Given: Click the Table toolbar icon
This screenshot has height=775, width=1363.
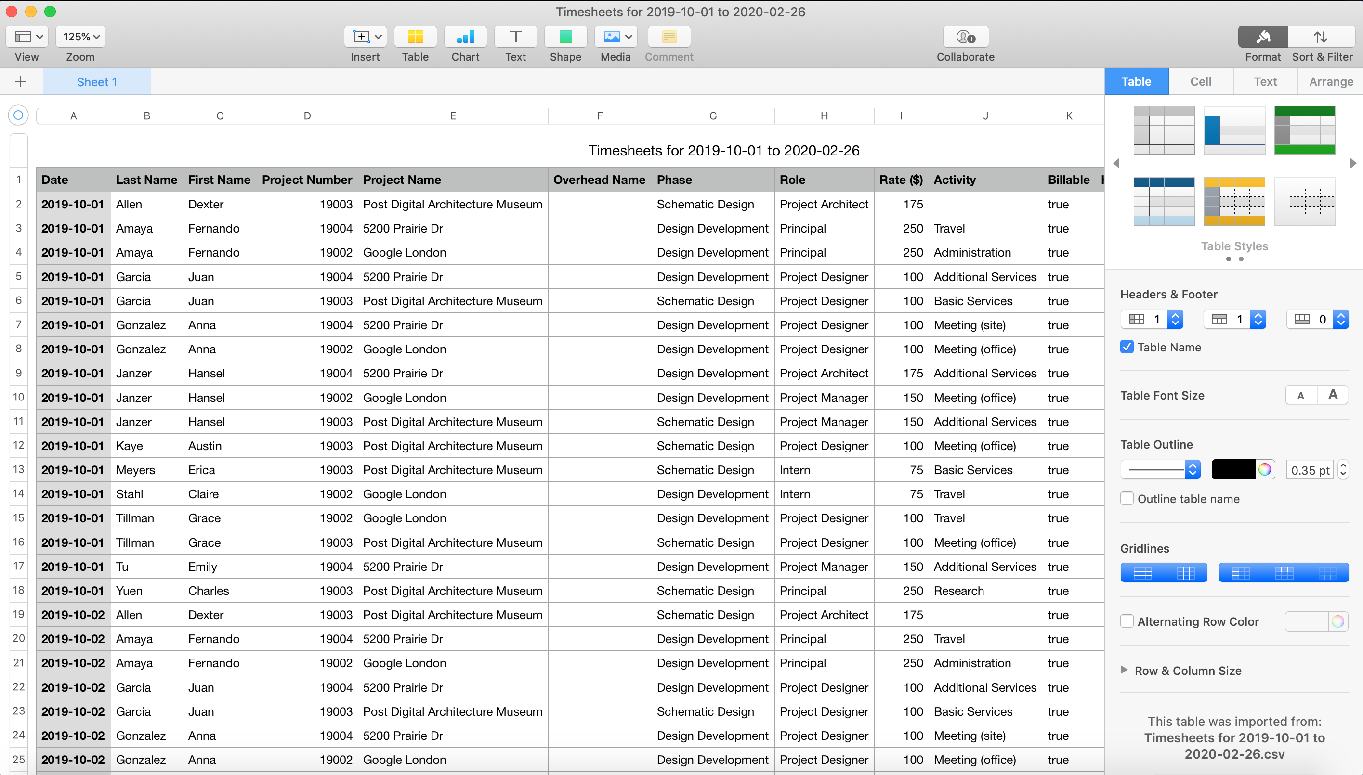Looking at the screenshot, I should pyautogui.click(x=415, y=37).
